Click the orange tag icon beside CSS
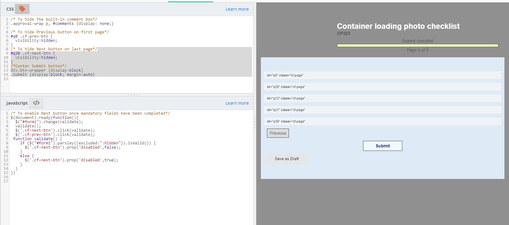 click(x=22, y=9)
